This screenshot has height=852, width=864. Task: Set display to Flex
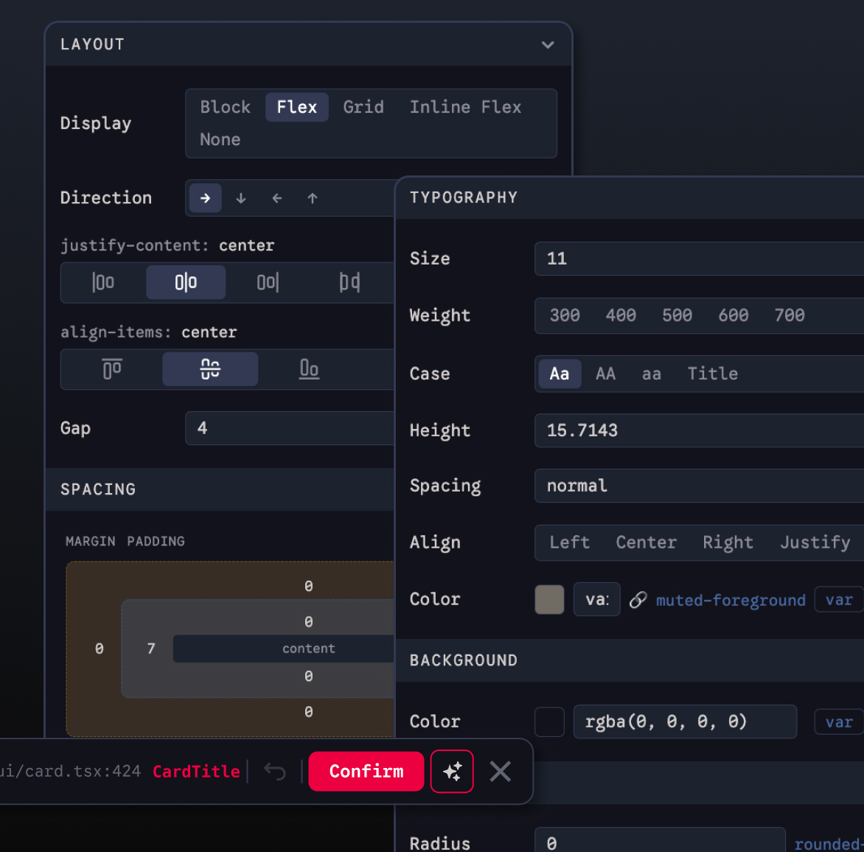pos(297,107)
